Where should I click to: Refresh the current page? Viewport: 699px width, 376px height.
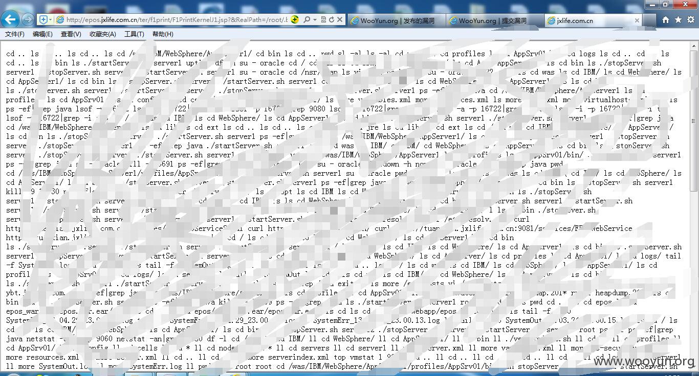(331, 19)
